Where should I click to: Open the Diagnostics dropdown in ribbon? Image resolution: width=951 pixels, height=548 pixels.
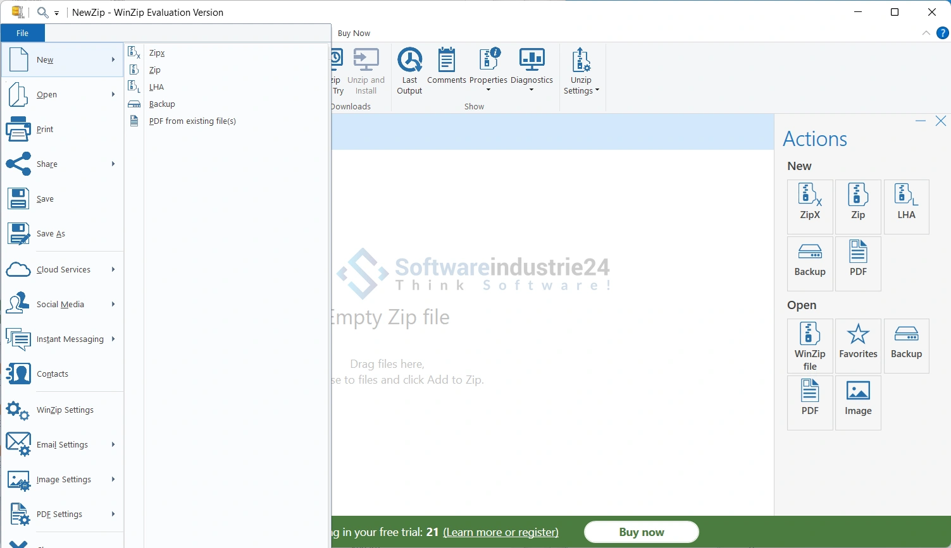click(x=531, y=90)
